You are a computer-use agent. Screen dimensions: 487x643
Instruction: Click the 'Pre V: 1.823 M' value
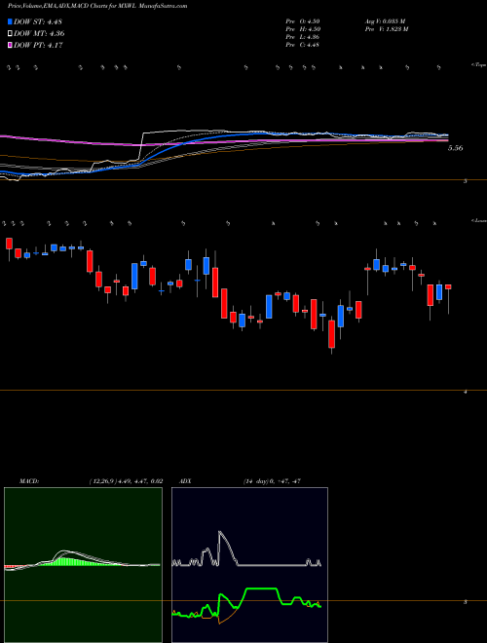click(386, 29)
